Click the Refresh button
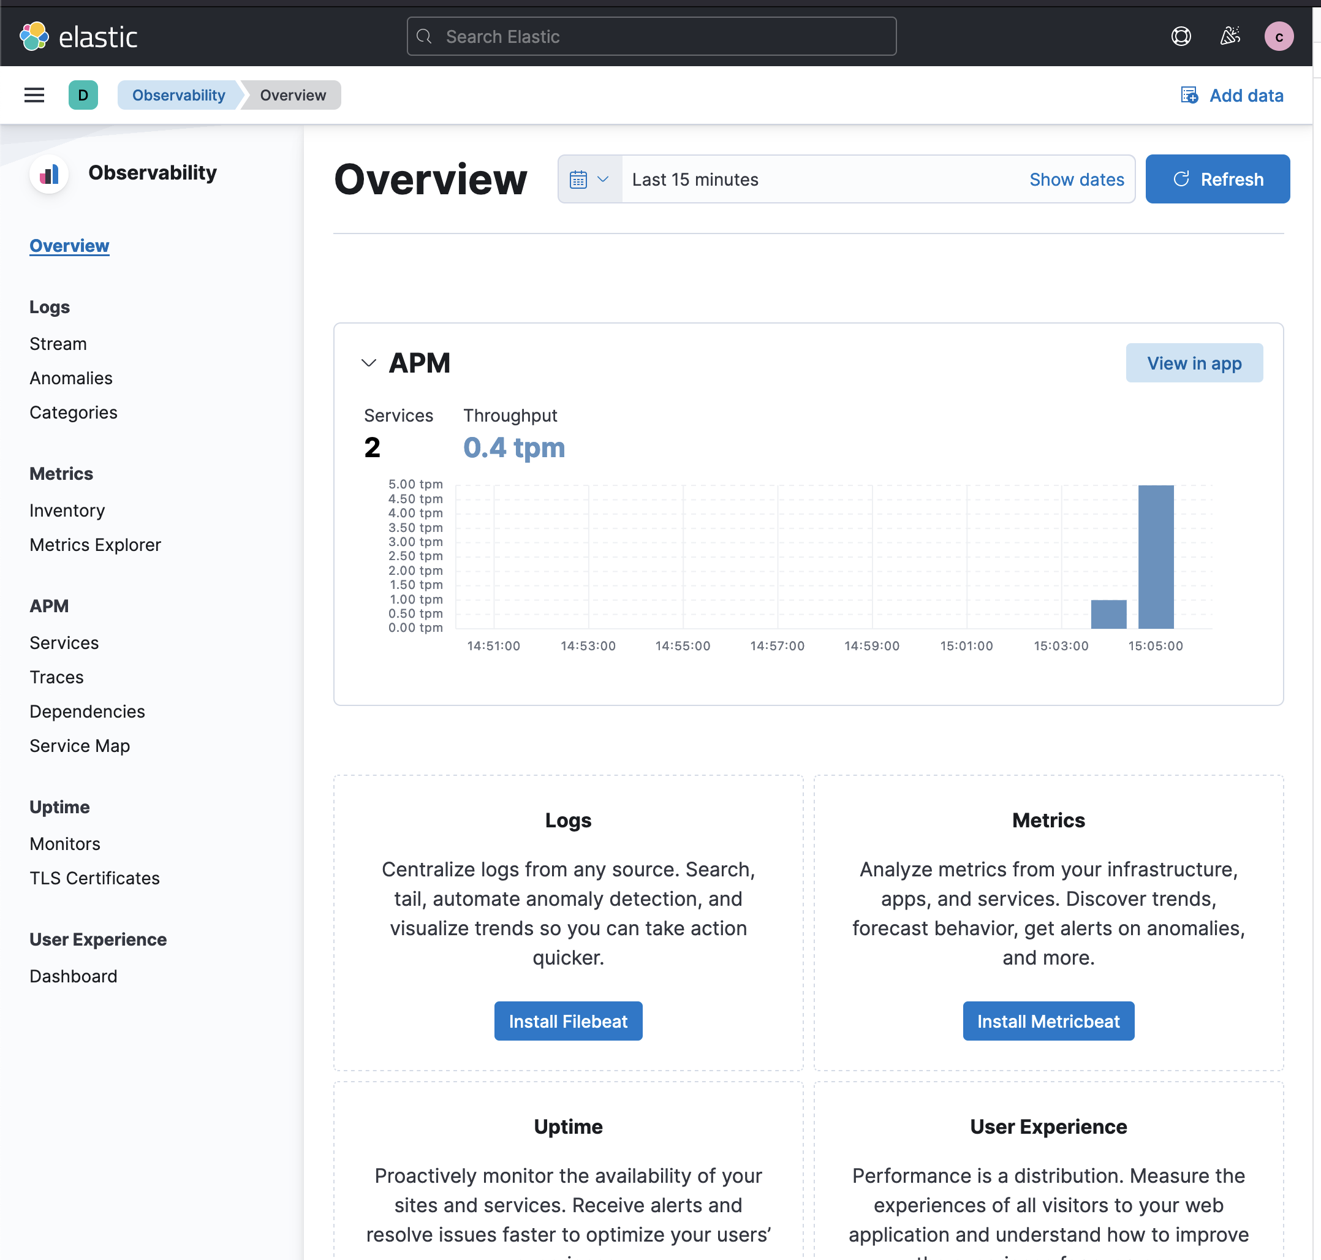The height and width of the screenshot is (1260, 1321). (1217, 180)
